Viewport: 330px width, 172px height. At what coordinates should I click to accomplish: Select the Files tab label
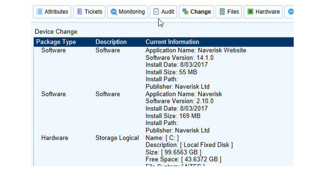coord(233,12)
